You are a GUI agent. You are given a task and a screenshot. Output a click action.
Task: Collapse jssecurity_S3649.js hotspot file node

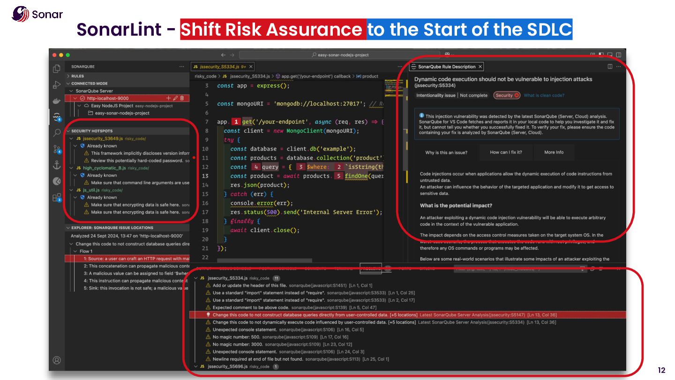(72, 138)
